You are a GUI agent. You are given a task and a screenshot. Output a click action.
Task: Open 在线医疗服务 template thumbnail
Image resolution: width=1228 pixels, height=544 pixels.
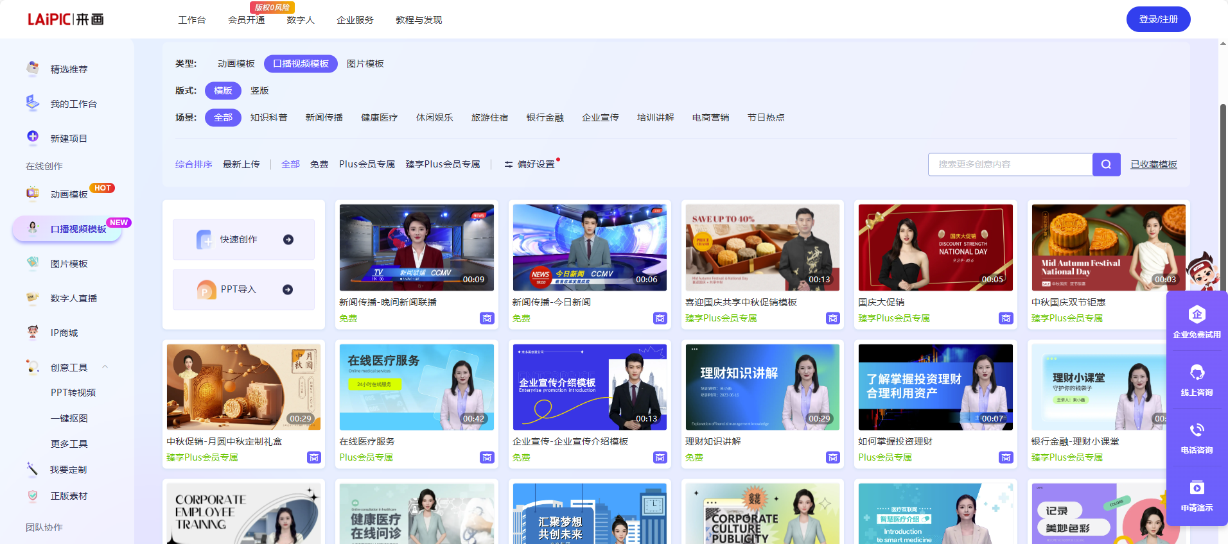click(417, 387)
